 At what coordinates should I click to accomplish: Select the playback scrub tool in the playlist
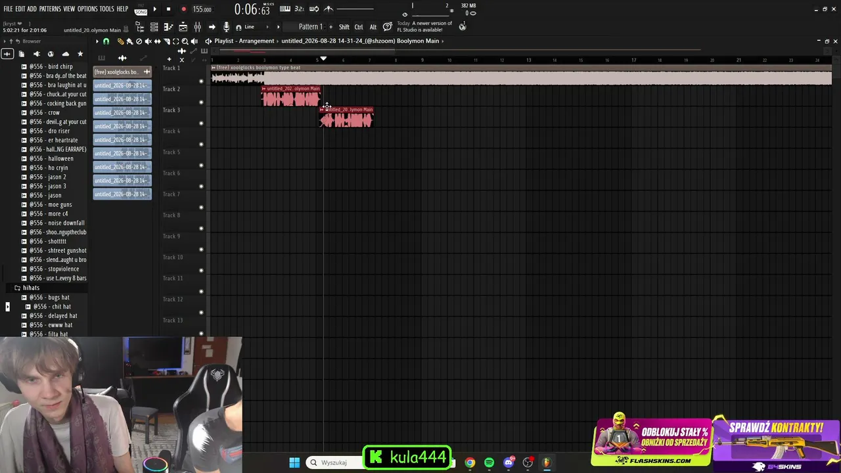(194, 41)
